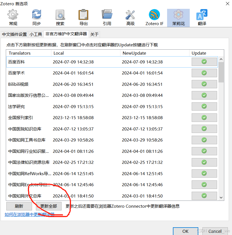Image resolution: width=232 pixels, height=235 pixels.
Task: Open the 引用 cite preferences pane
Action: (107, 18)
